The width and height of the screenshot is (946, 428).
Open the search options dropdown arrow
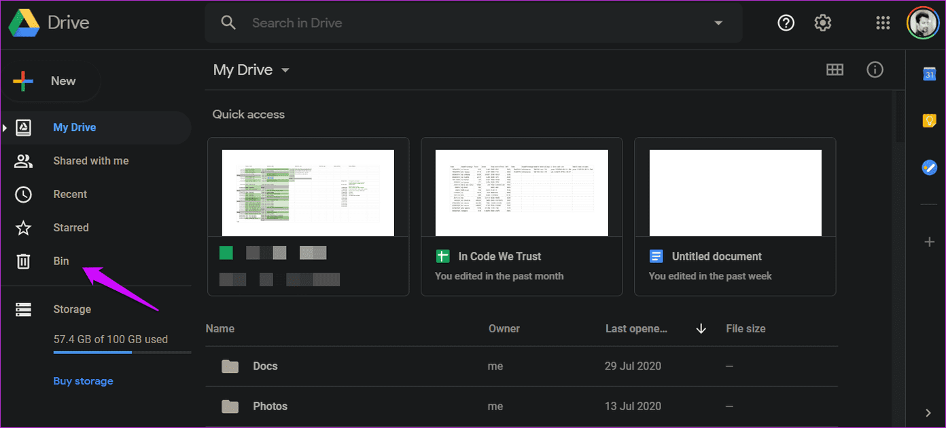pos(718,23)
